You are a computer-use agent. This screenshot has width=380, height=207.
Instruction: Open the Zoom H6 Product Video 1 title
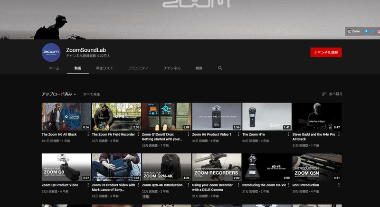[x=211, y=134]
